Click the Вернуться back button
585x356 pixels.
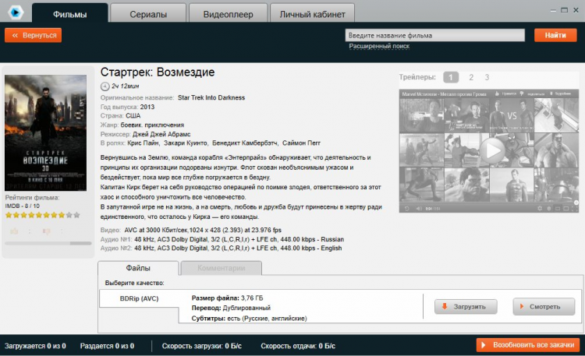pyautogui.click(x=34, y=35)
